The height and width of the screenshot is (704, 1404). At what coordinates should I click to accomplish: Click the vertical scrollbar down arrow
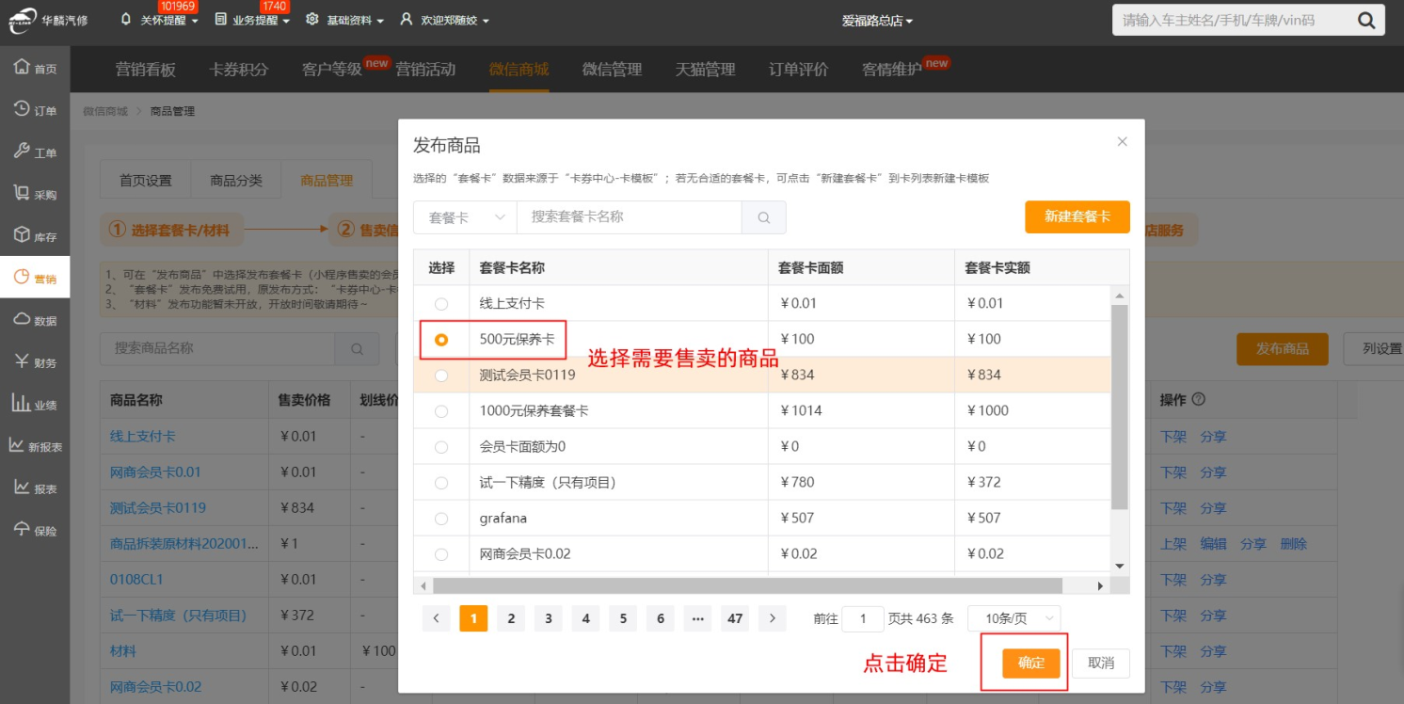(1120, 566)
